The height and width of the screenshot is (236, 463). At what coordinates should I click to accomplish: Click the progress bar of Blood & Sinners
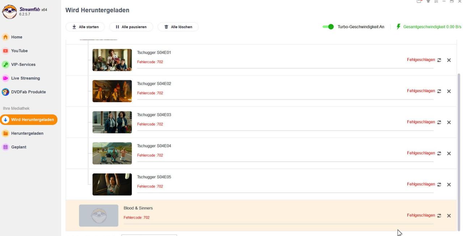point(279,224)
